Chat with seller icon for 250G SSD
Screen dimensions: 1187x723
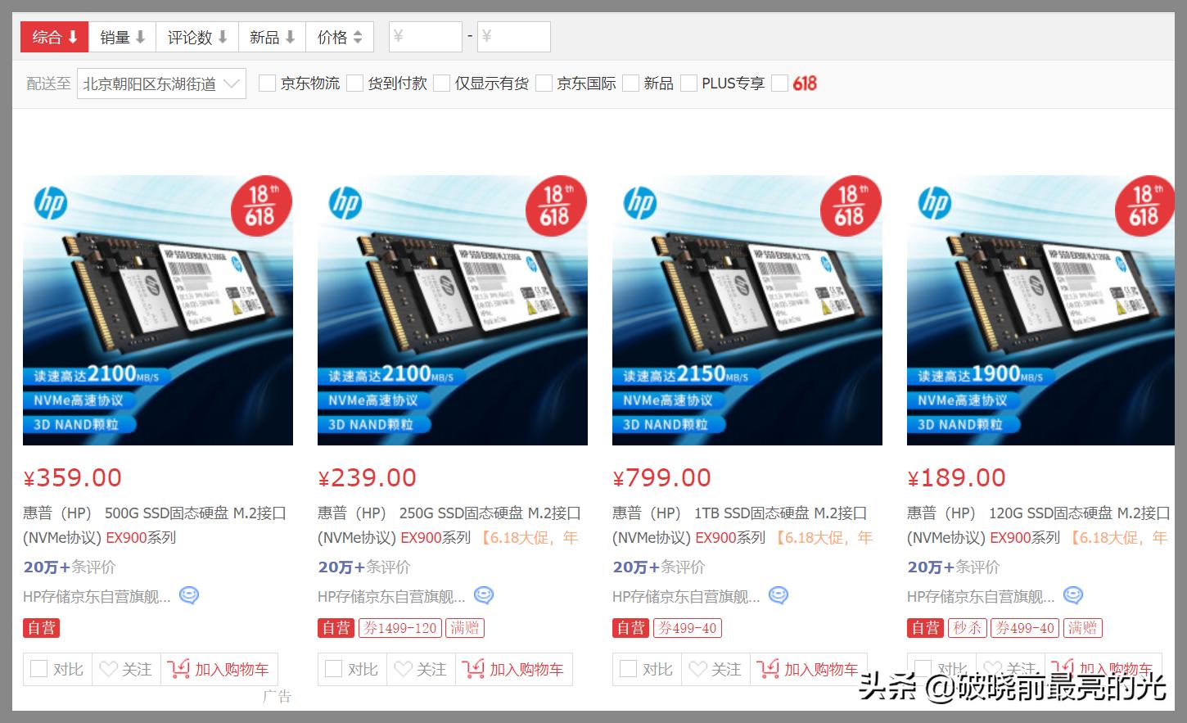coord(484,596)
